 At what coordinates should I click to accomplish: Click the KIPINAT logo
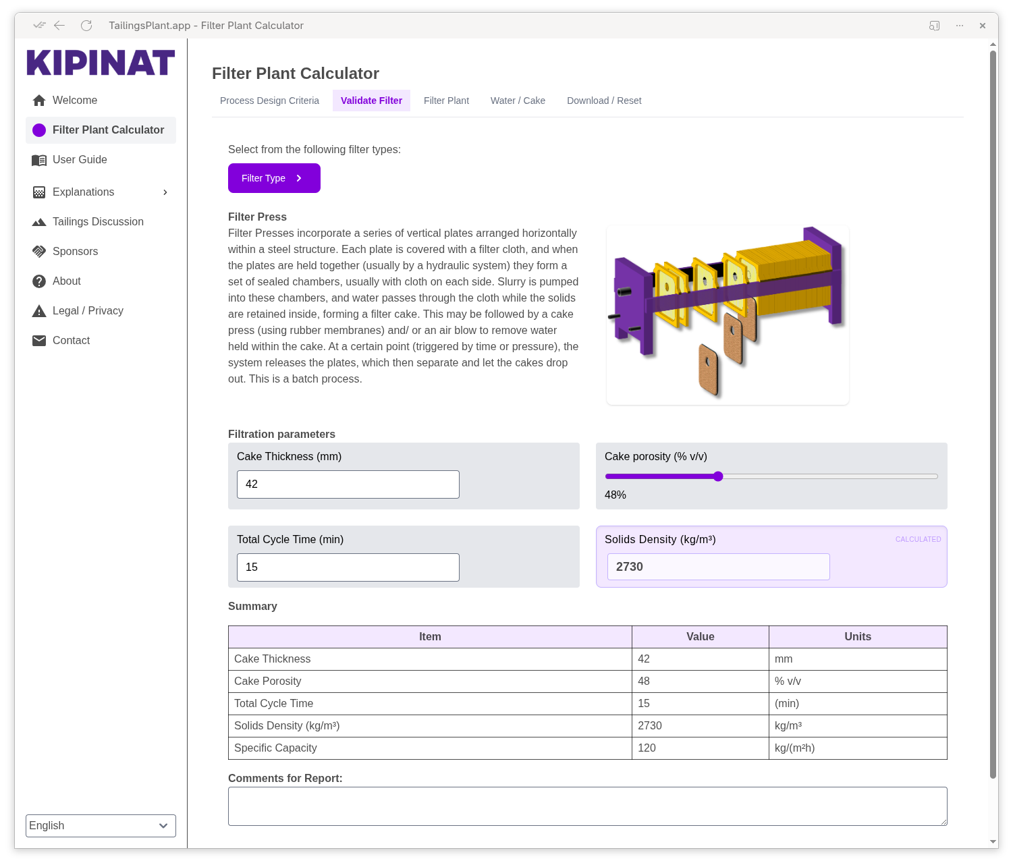click(x=101, y=63)
